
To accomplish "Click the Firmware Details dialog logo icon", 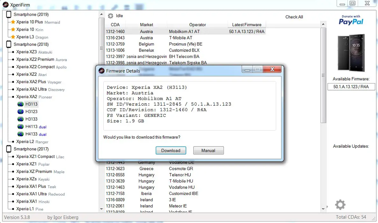I will 102,71.
